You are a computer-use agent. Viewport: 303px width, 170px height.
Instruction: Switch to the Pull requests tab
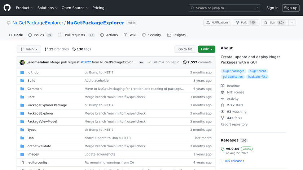click(x=76, y=35)
